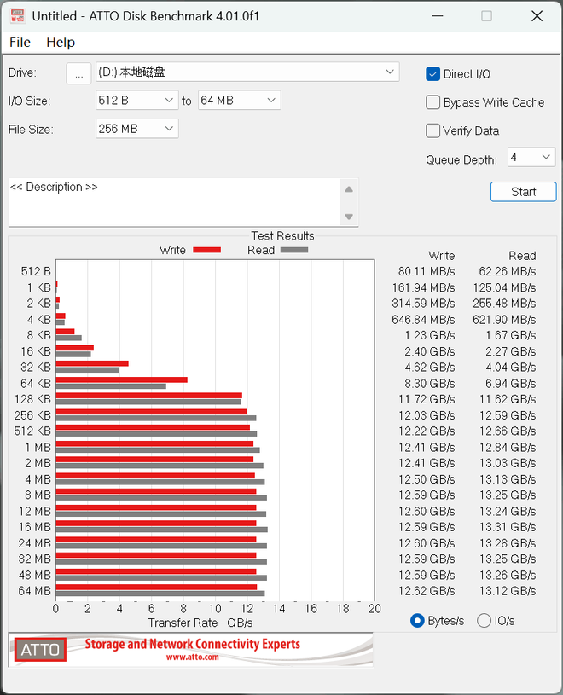Enable Bypass Write Cache

pyautogui.click(x=433, y=102)
